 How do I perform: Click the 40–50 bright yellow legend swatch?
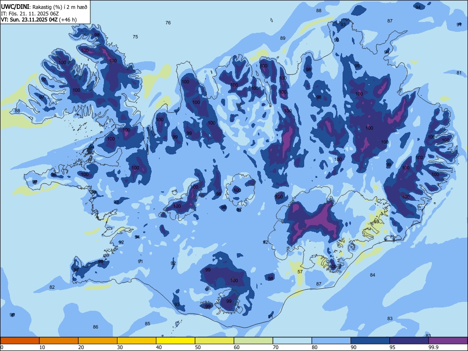175,341
